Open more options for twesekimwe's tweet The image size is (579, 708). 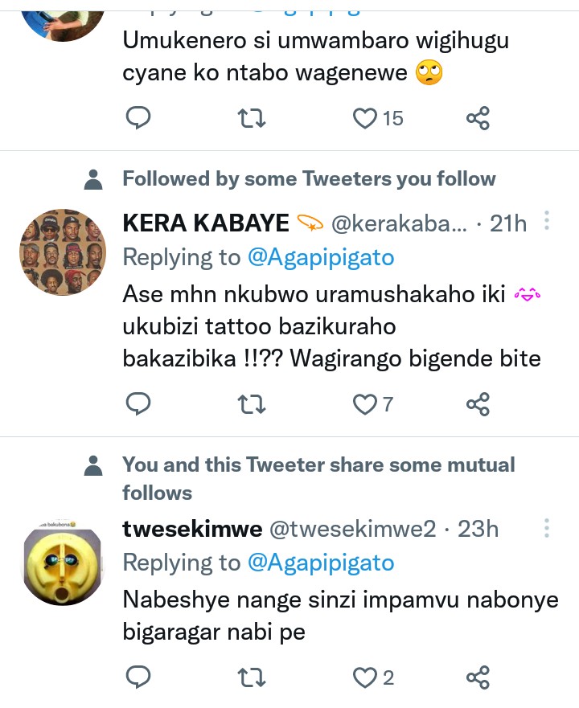(x=547, y=528)
